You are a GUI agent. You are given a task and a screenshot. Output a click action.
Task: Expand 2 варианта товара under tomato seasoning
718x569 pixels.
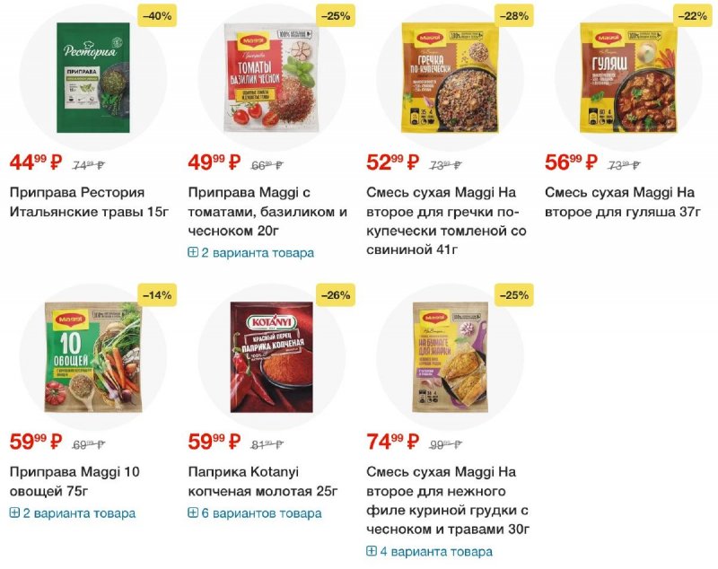[x=251, y=253]
